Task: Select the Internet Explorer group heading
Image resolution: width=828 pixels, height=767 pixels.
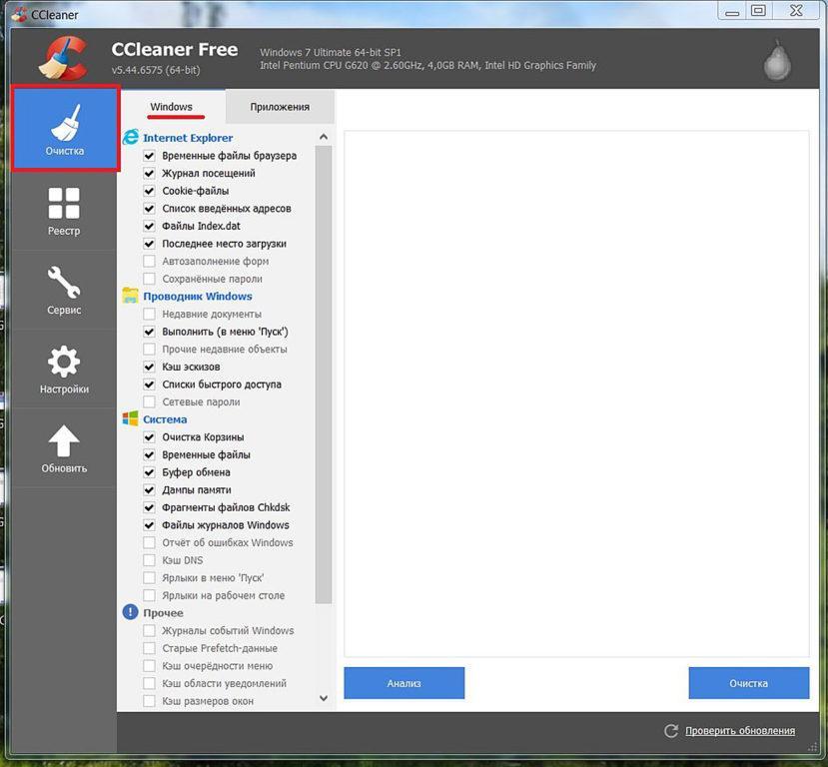Action: [x=188, y=138]
